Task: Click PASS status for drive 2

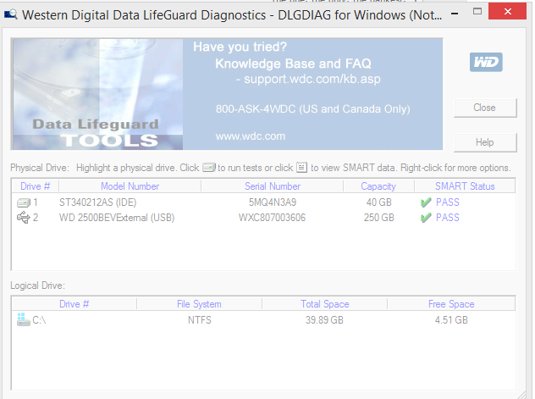Action: tap(448, 218)
